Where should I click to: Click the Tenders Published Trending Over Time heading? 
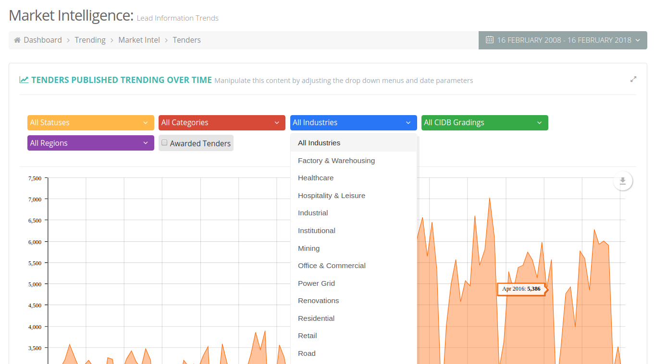click(x=122, y=80)
